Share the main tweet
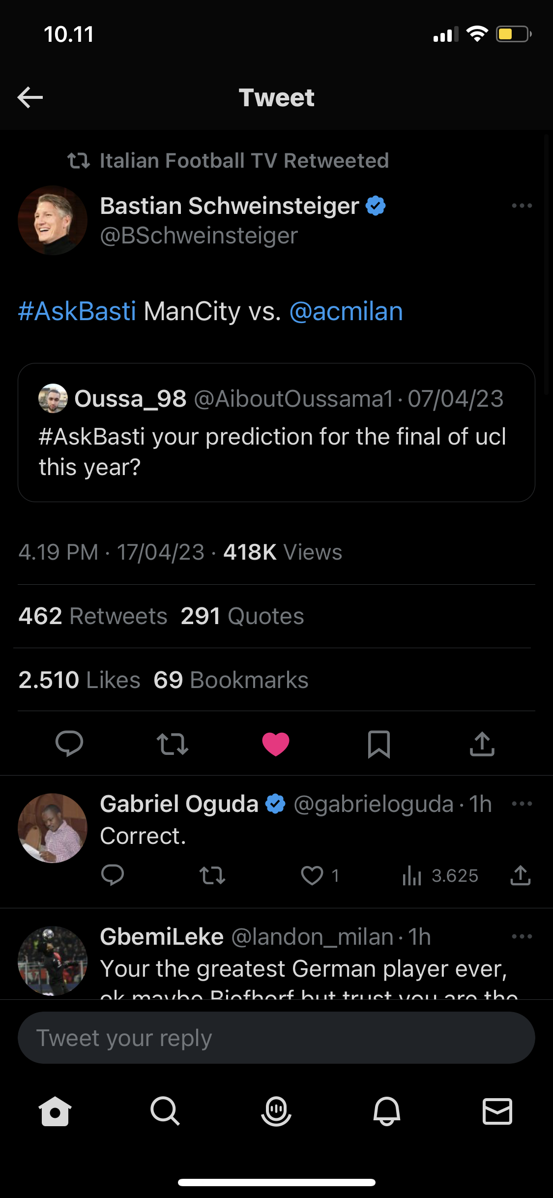Viewport: 553px width, 1198px height. coord(482,744)
